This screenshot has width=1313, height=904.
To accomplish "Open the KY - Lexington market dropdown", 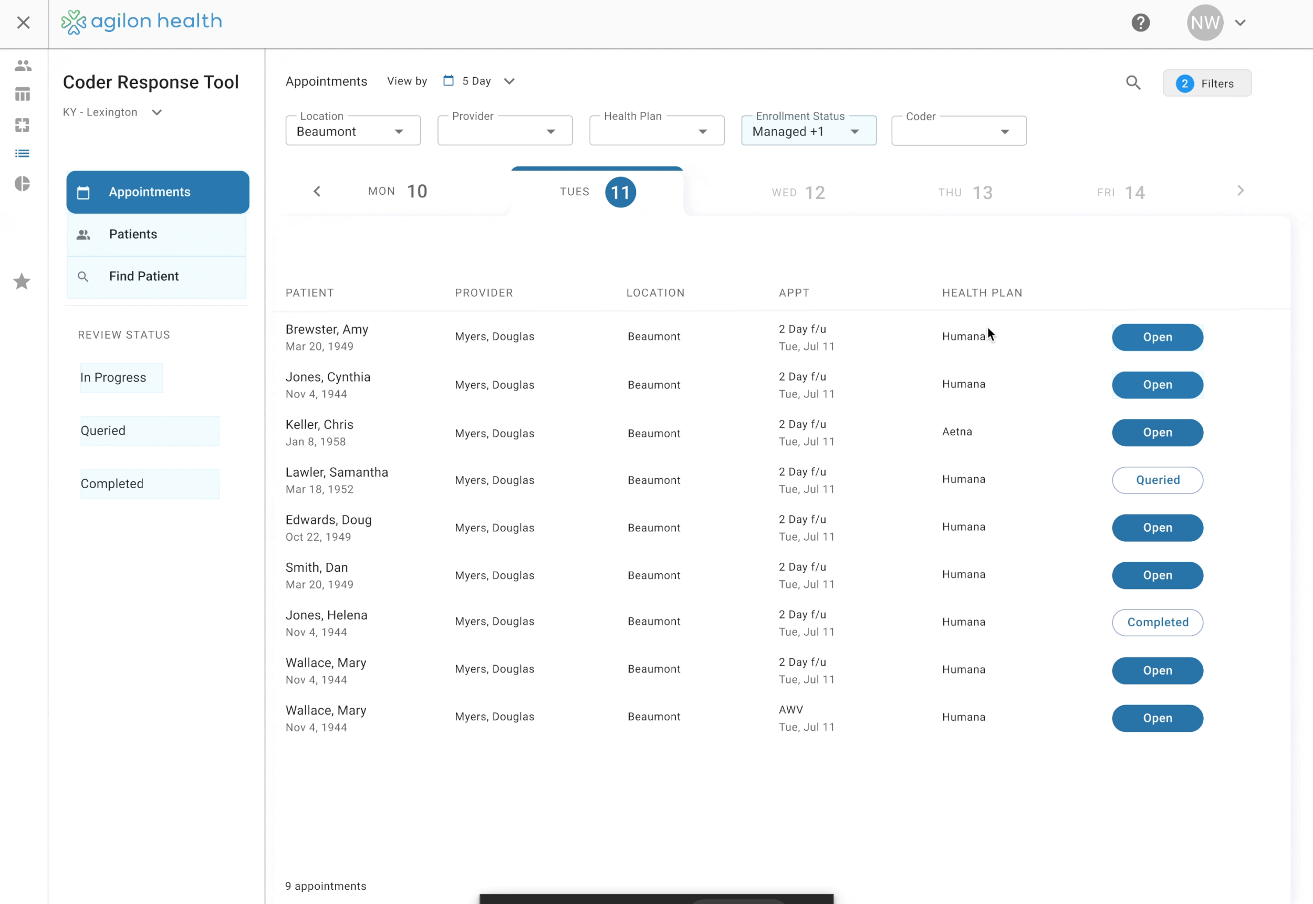I will [113, 112].
